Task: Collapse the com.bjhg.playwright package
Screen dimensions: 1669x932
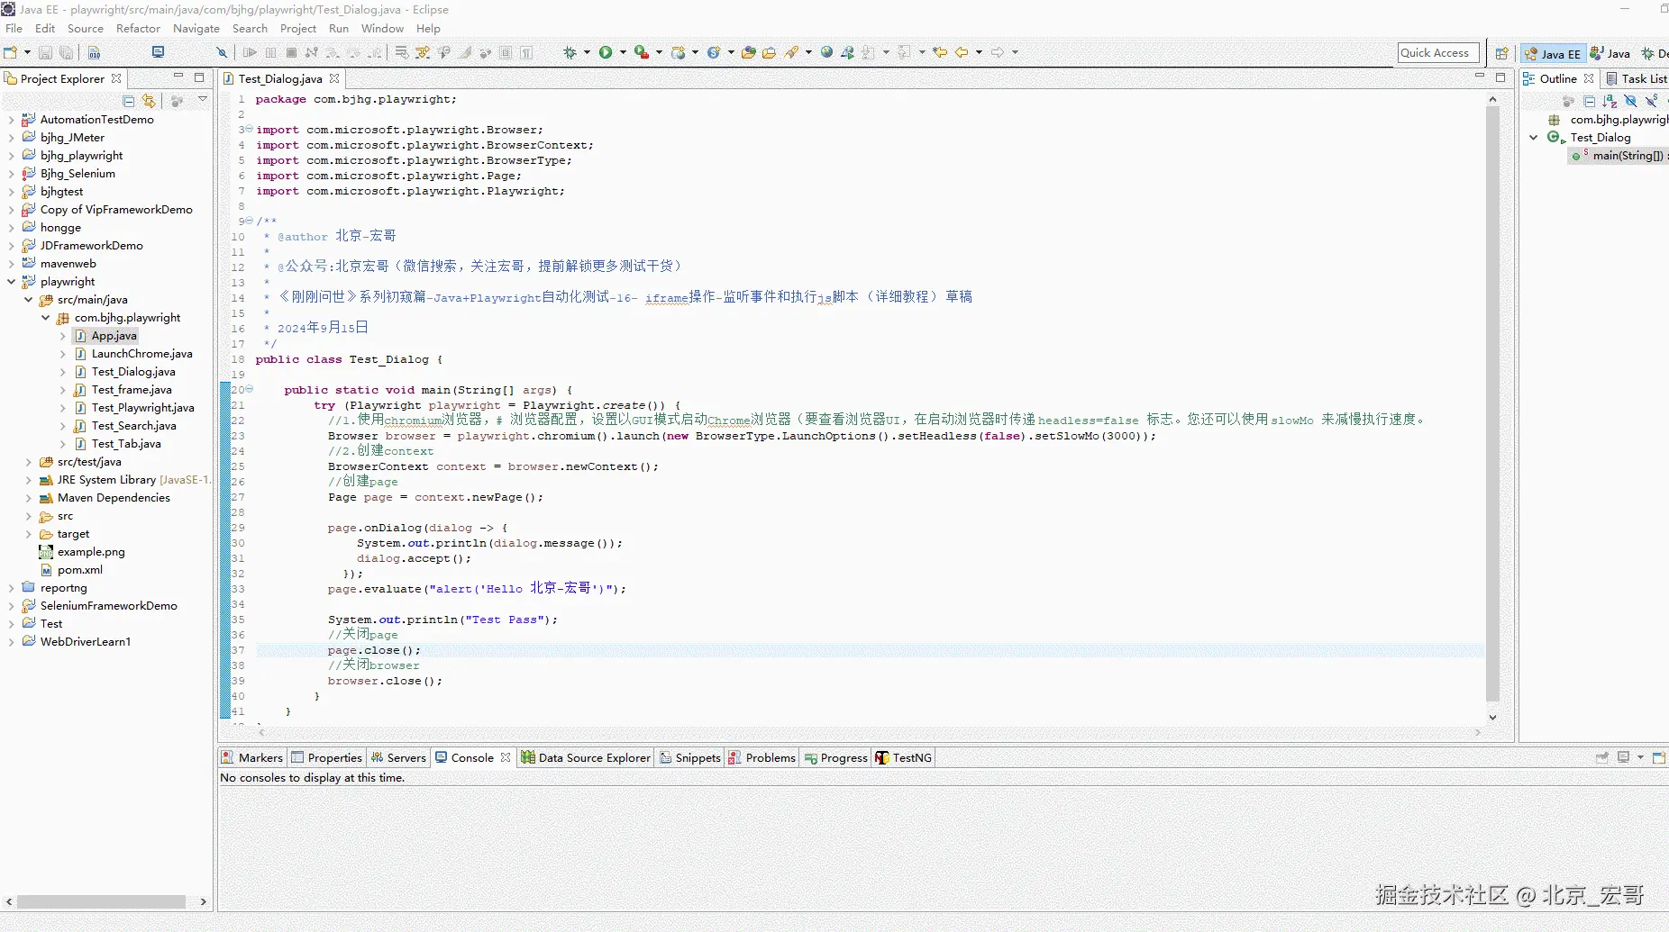Action: (45, 318)
